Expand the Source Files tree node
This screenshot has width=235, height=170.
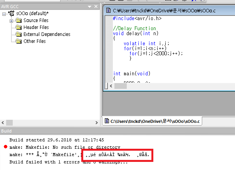[11, 20]
